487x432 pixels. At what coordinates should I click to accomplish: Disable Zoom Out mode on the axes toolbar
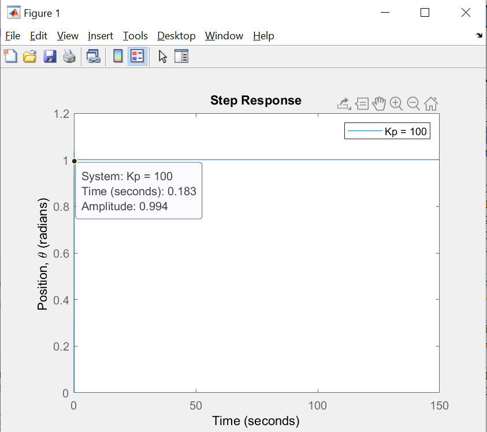coord(413,104)
